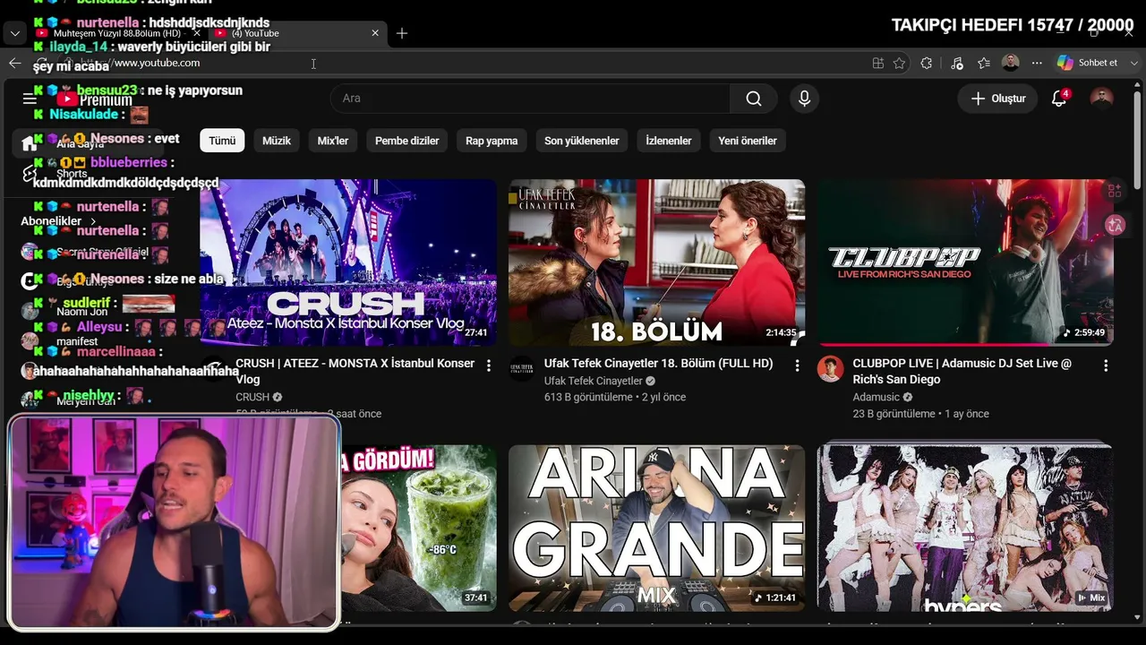Open CLUBPOP LIVE Adamusic DJ Set title
Image resolution: width=1146 pixels, height=645 pixels.
[x=962, y=371]
